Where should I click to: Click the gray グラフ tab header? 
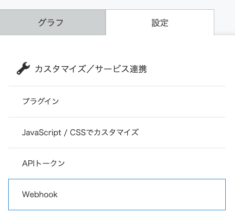click(53, 22)
